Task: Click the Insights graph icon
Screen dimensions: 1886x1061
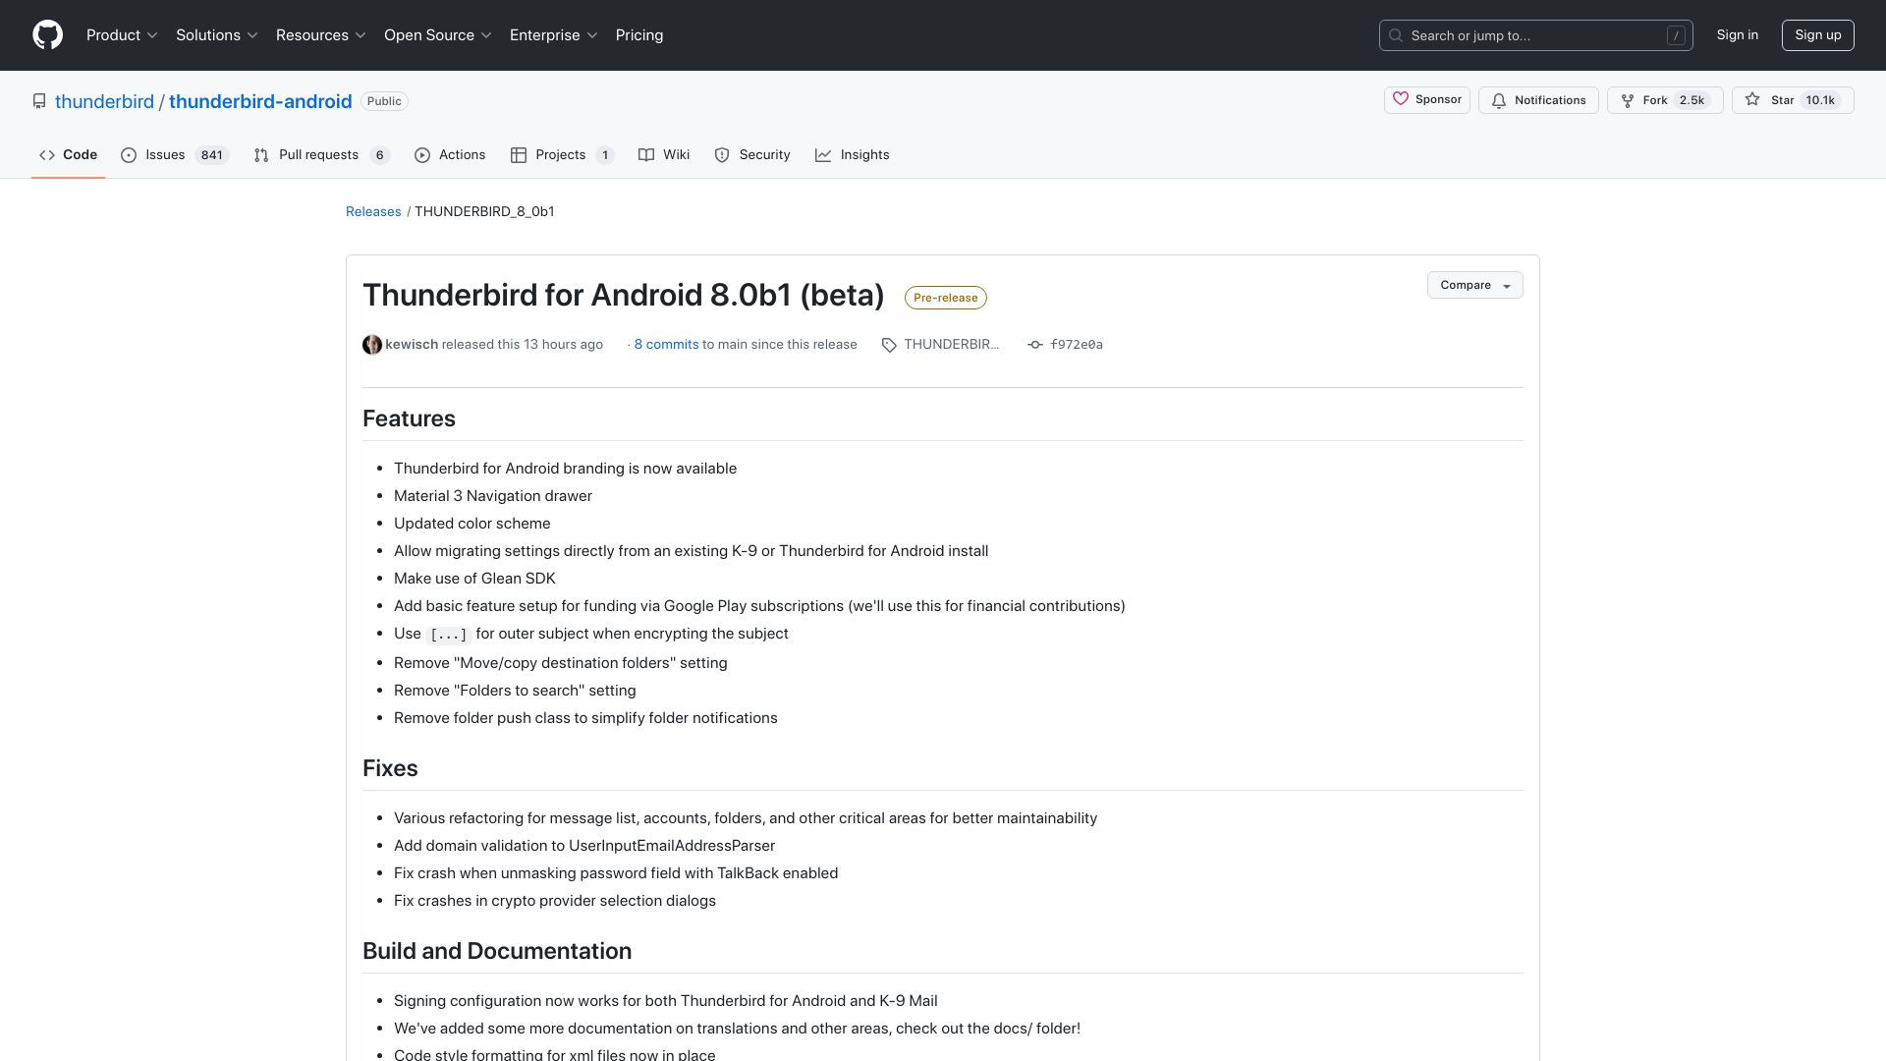Action: coord(823,155)
